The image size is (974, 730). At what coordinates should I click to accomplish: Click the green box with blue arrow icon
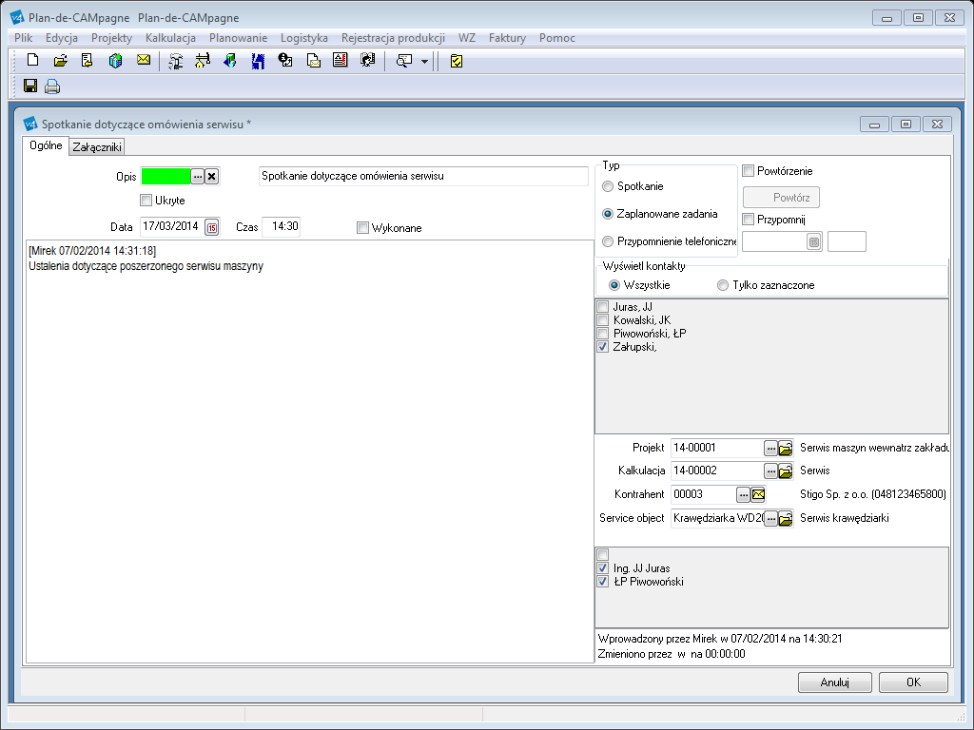(x=230, y=60)
